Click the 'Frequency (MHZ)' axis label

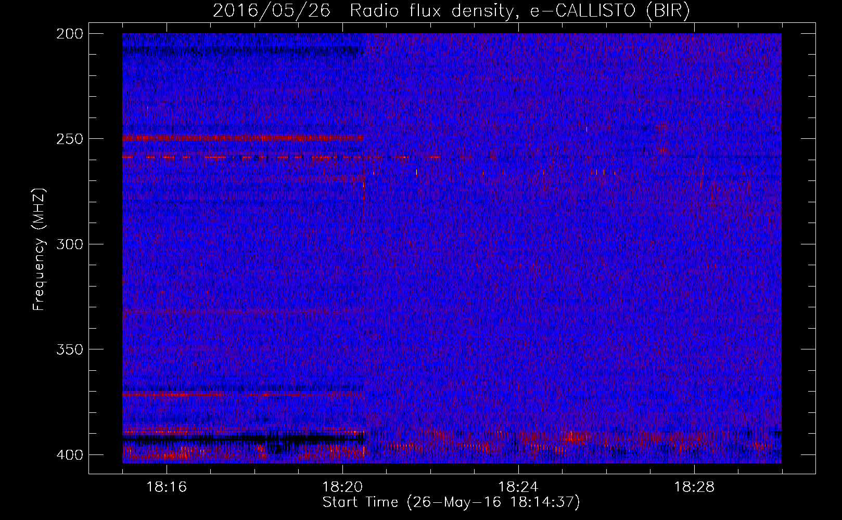pyautogui.click(x=39, y=250)
